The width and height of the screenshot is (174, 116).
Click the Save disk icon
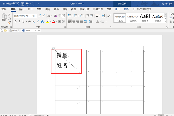(x=23, y=4)
